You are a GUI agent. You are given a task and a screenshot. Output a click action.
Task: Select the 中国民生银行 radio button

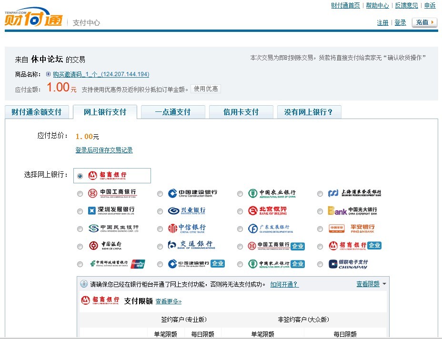pos(80,229)
